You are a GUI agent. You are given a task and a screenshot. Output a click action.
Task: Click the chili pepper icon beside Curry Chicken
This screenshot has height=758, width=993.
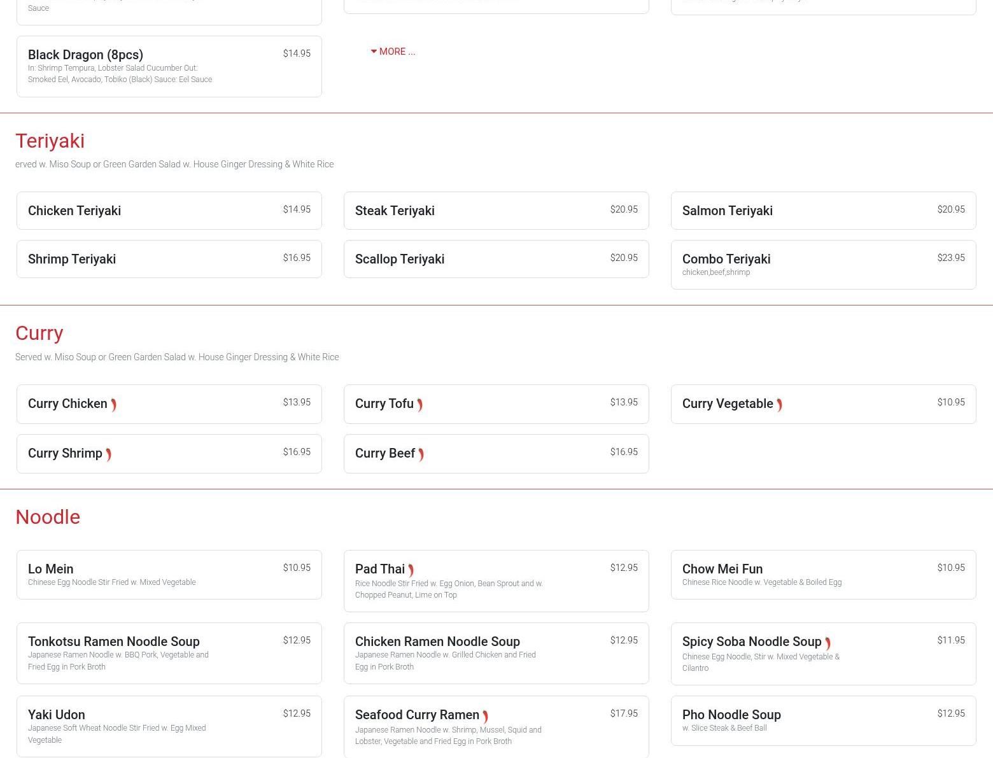click(x=113, y=405)
